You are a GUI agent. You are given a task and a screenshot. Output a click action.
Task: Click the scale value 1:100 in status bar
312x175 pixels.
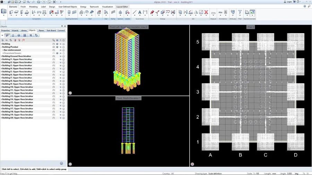(x=256, y=173)
